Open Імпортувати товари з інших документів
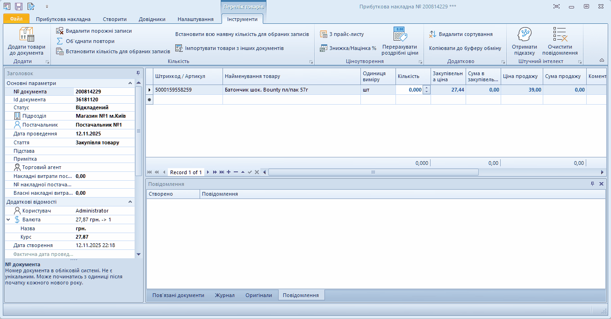The image size is (611, 319). pyautogui.click(x=179, y=48)
